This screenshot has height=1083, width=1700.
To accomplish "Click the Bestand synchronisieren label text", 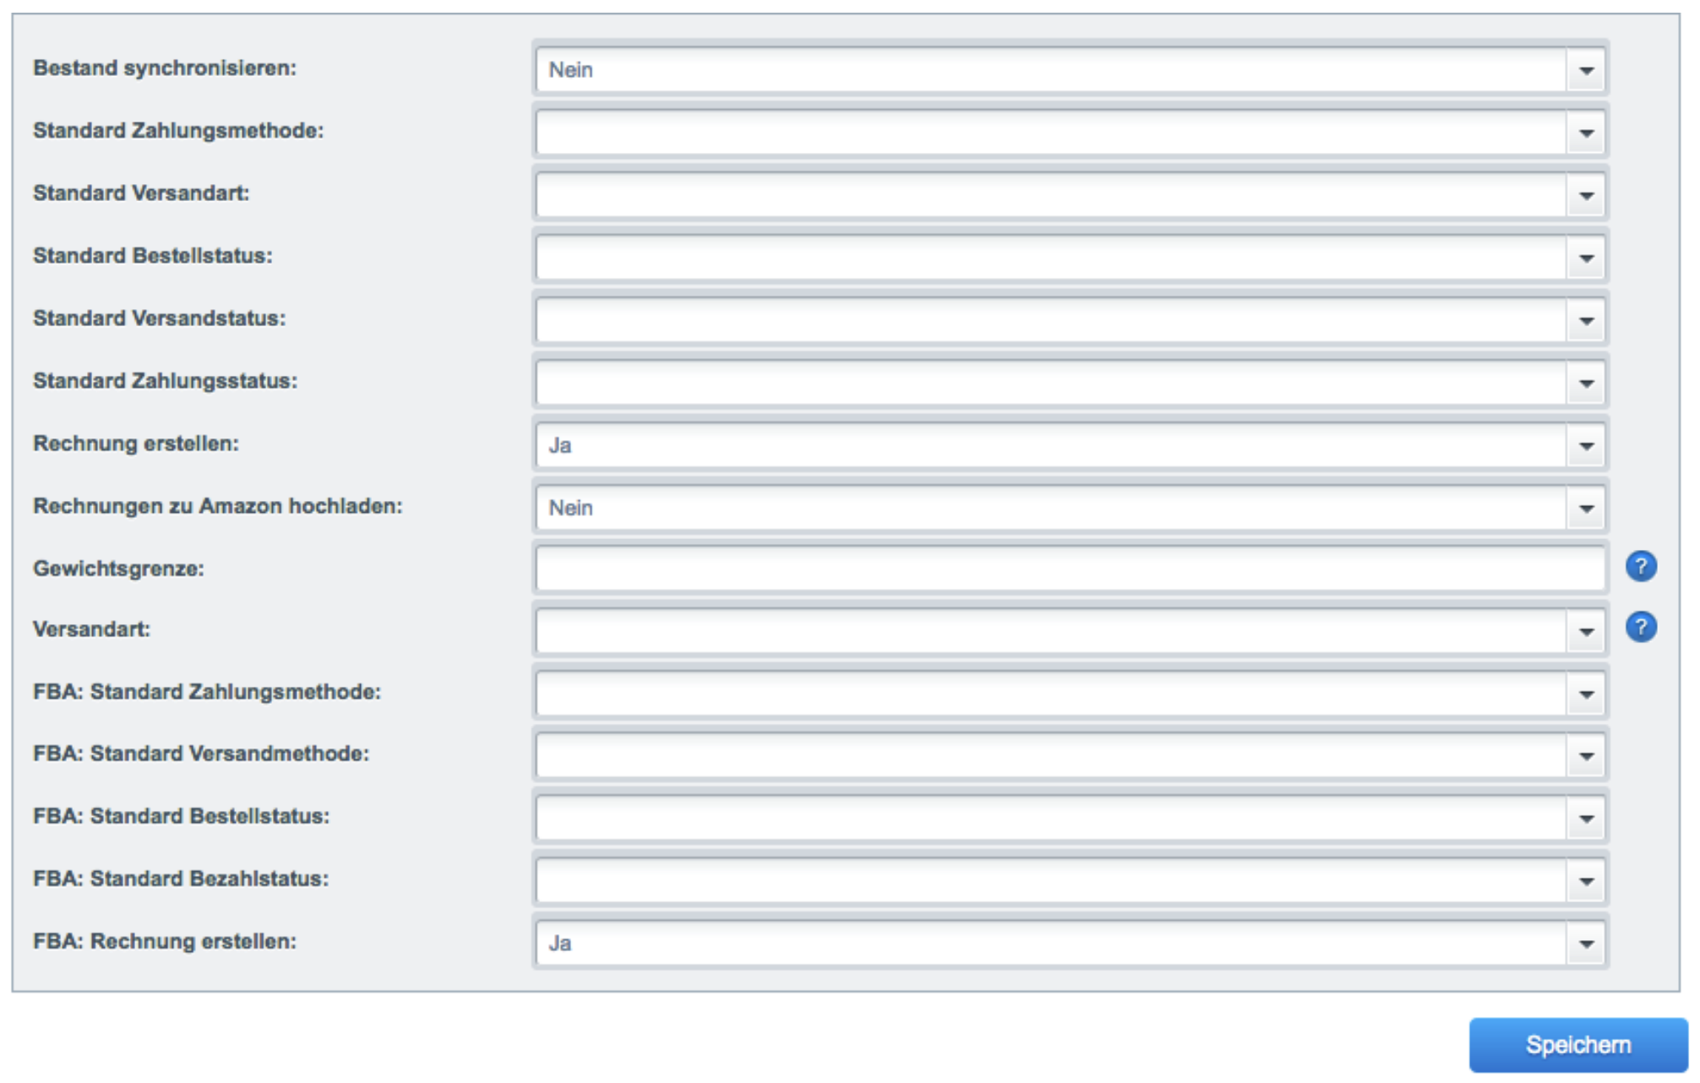I will coord(165,68).
